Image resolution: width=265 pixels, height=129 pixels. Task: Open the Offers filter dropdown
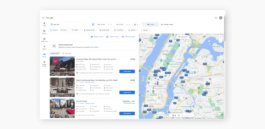click(x=76, y=30)
